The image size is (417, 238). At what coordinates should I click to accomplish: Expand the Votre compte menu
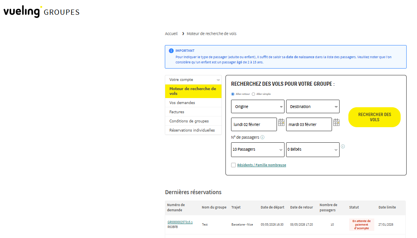(193, 80)
